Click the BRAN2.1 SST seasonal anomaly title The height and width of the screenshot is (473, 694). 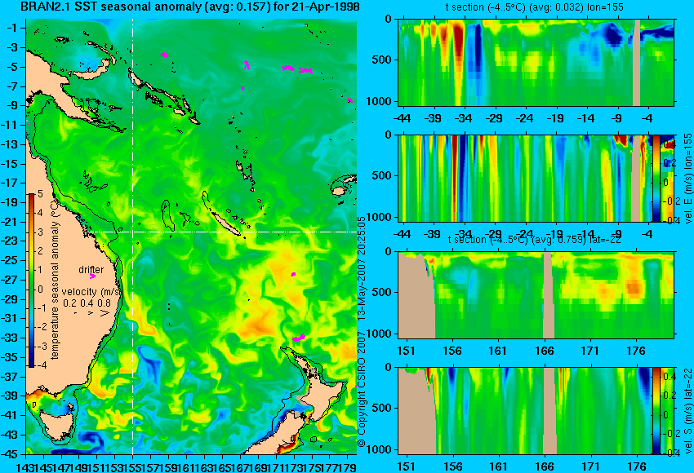coord(190,7)
